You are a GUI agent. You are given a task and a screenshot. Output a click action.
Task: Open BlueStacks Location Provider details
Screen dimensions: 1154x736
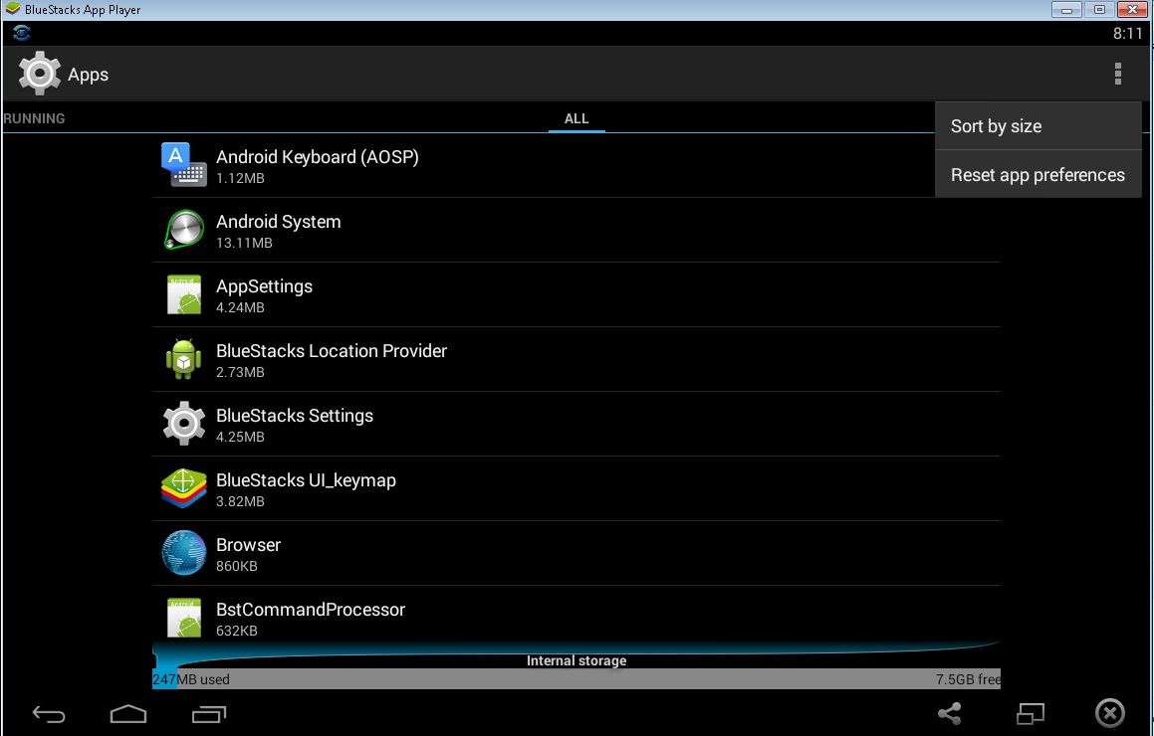[577, 359]
